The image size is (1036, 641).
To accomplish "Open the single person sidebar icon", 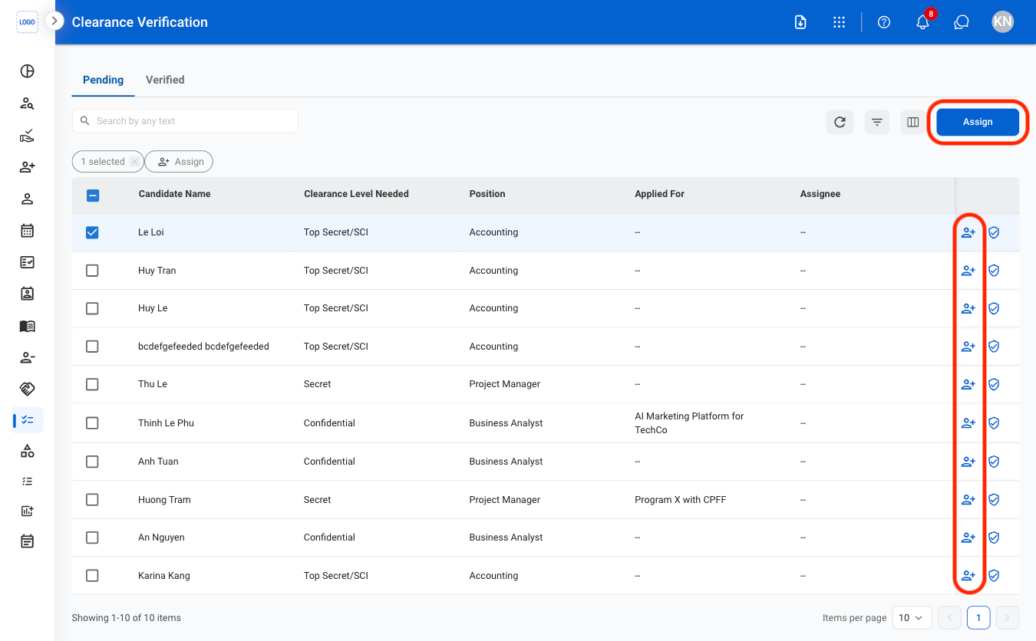I will pyautogui.click(x=27, y=199).
